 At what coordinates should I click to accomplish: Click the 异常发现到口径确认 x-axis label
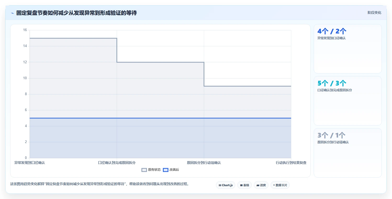pyautogui.click(x=30, y=163)
